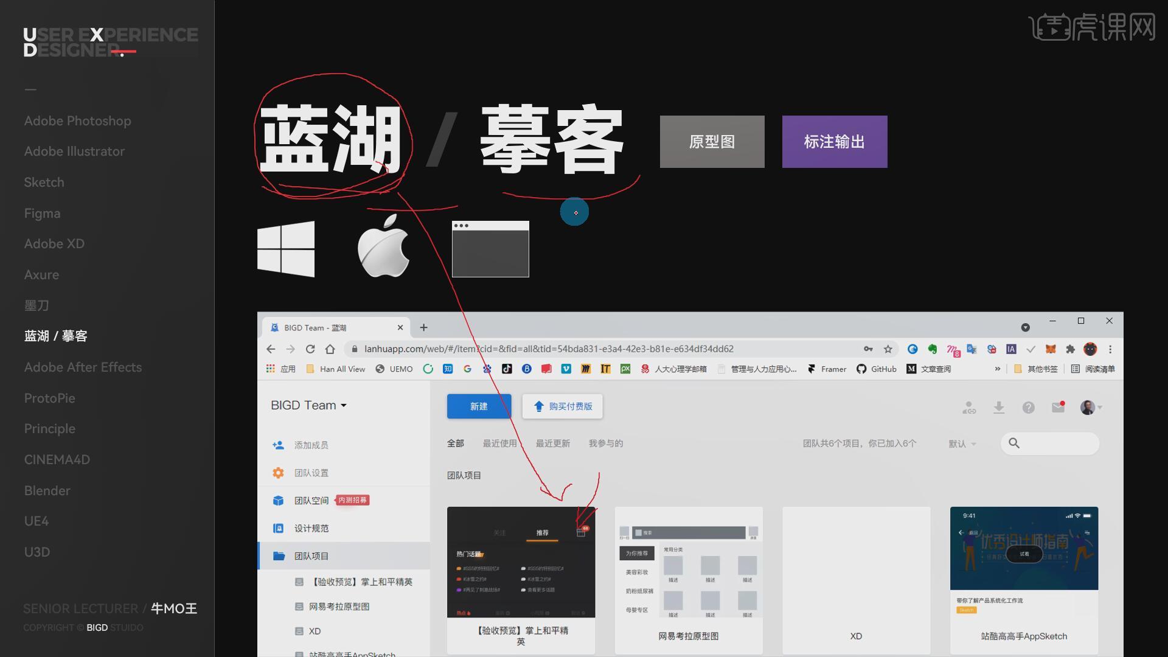
Task: Open the 网易考拉原型图 project thumbnail
Action: point(688,562)
